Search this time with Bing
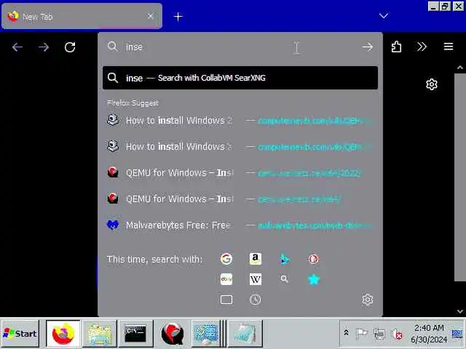 coord(284,260)
